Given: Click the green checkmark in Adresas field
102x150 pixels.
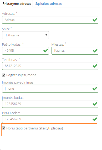Looking at the screenshot, I should pyautogui.click(x=95, y=20).
